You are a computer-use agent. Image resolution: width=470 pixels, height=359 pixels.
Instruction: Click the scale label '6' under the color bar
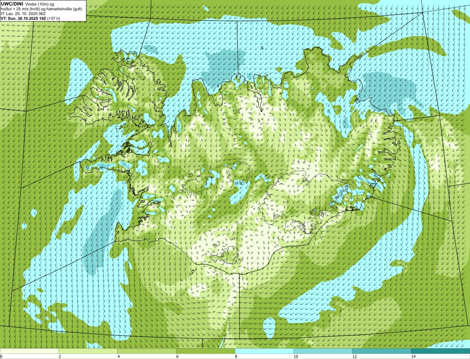pyautogui.click(x=177, y=356)
